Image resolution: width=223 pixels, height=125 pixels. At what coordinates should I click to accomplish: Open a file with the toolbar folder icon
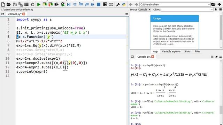coord(9,5)
